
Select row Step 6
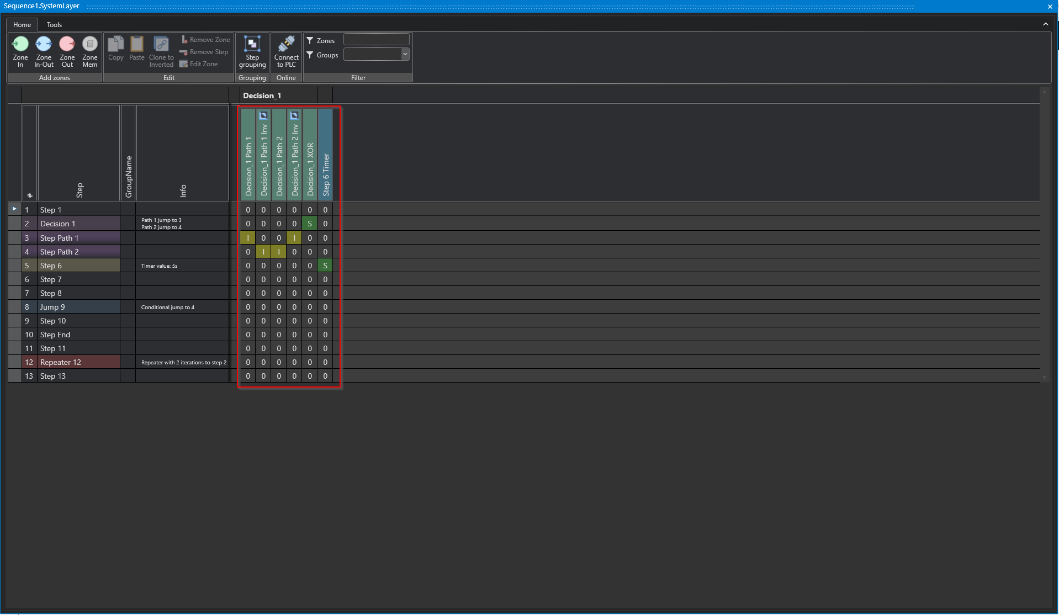78,266
